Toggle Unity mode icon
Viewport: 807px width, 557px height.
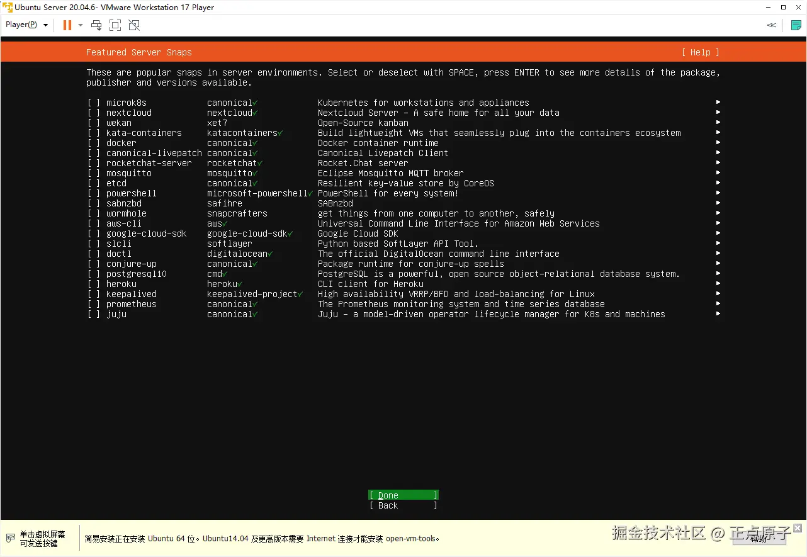tap(134, 25)
